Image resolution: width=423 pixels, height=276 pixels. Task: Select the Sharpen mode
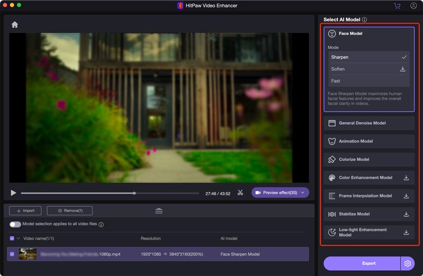click(369, 57)
